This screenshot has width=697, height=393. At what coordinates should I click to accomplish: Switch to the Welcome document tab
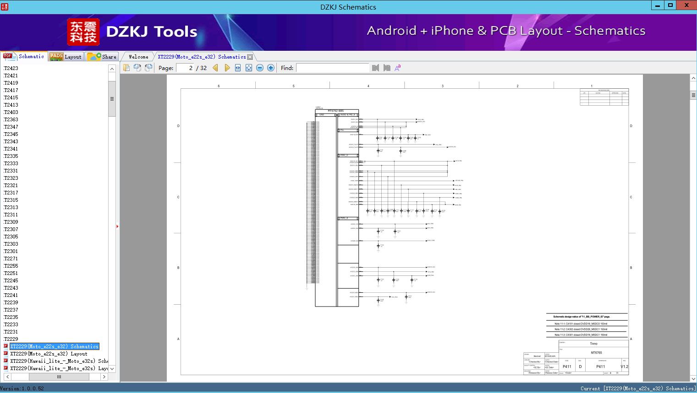click(138, 57)
